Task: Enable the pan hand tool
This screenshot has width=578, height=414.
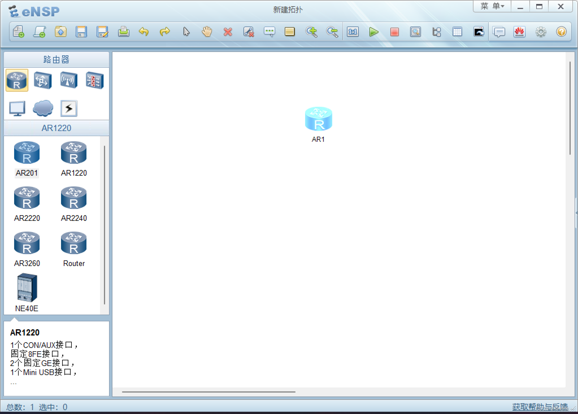Action: point(207,32)
